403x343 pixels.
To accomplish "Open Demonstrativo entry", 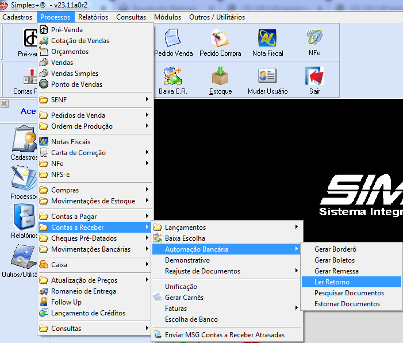I will (x=226, y=260).
